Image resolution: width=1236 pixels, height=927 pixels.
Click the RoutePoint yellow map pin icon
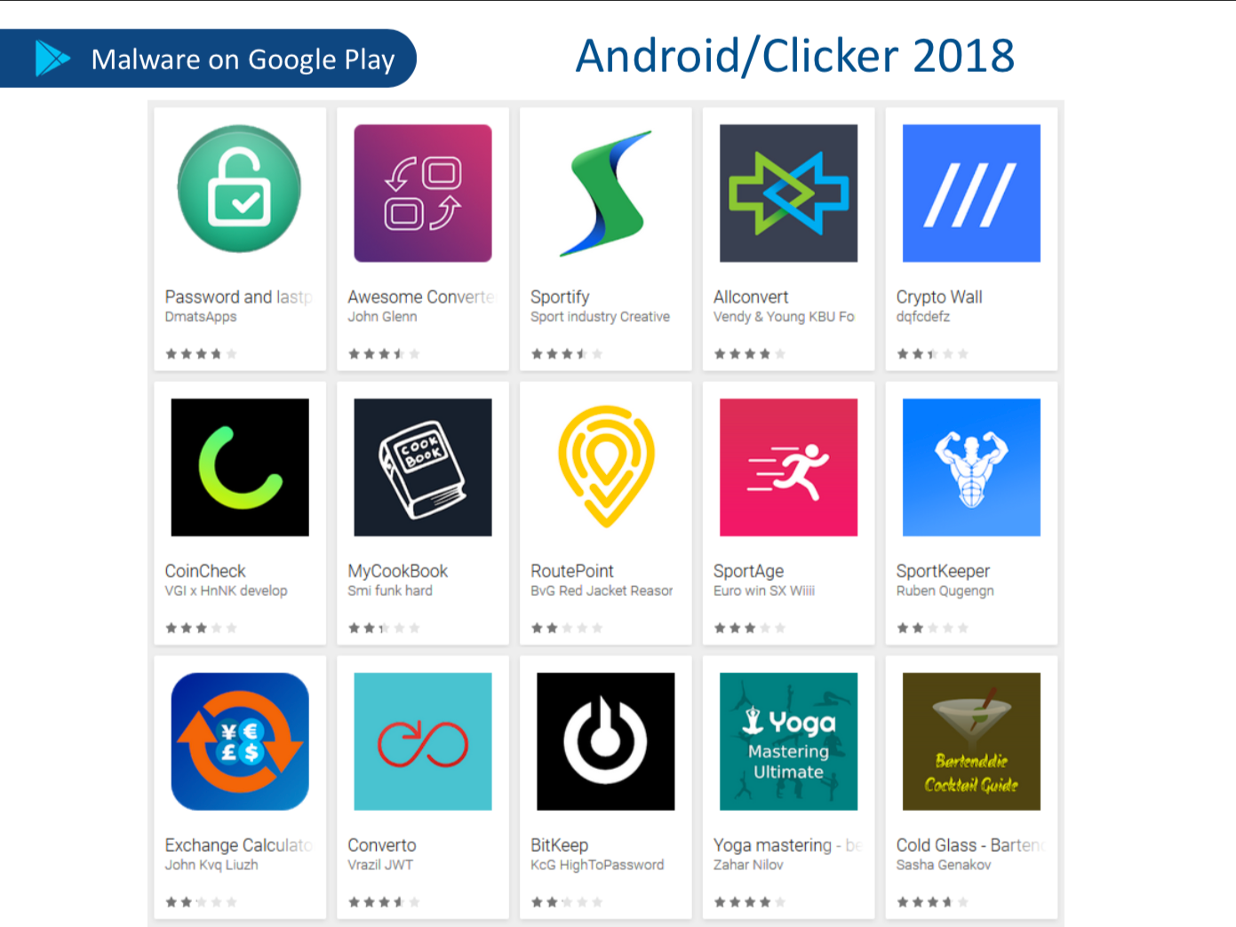(606, 467)
